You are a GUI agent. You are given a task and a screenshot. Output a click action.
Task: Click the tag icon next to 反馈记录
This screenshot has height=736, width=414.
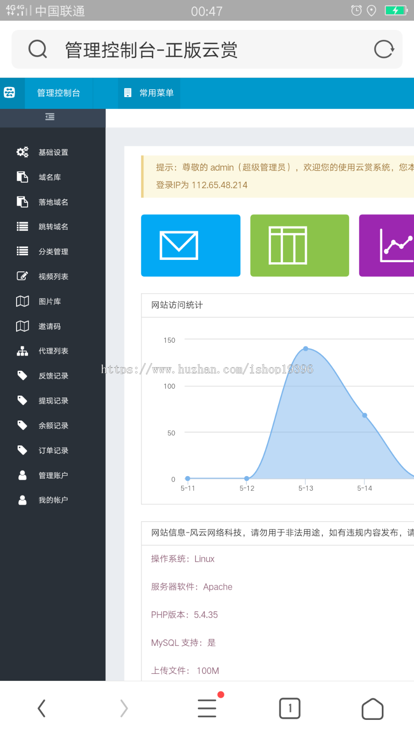(x=23, y=375)
